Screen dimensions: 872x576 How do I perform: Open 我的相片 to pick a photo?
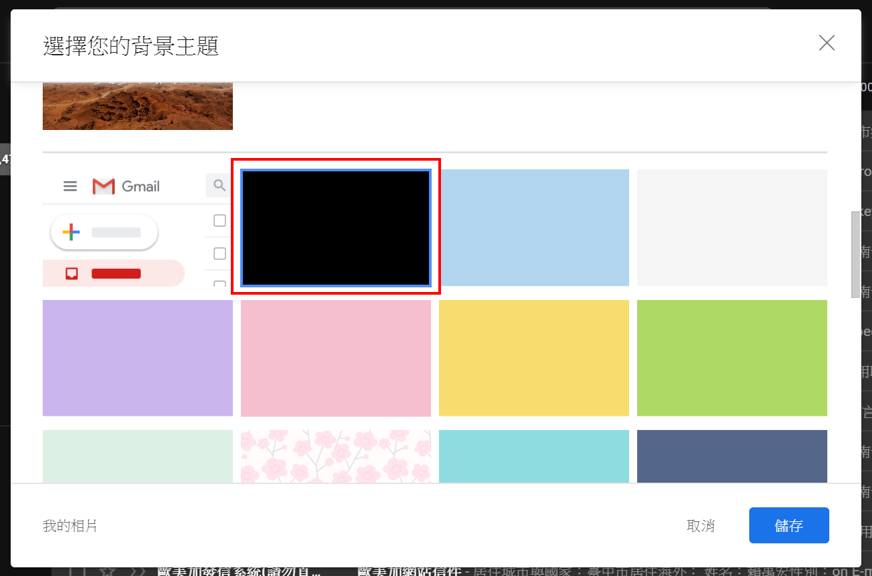(70, 526)
